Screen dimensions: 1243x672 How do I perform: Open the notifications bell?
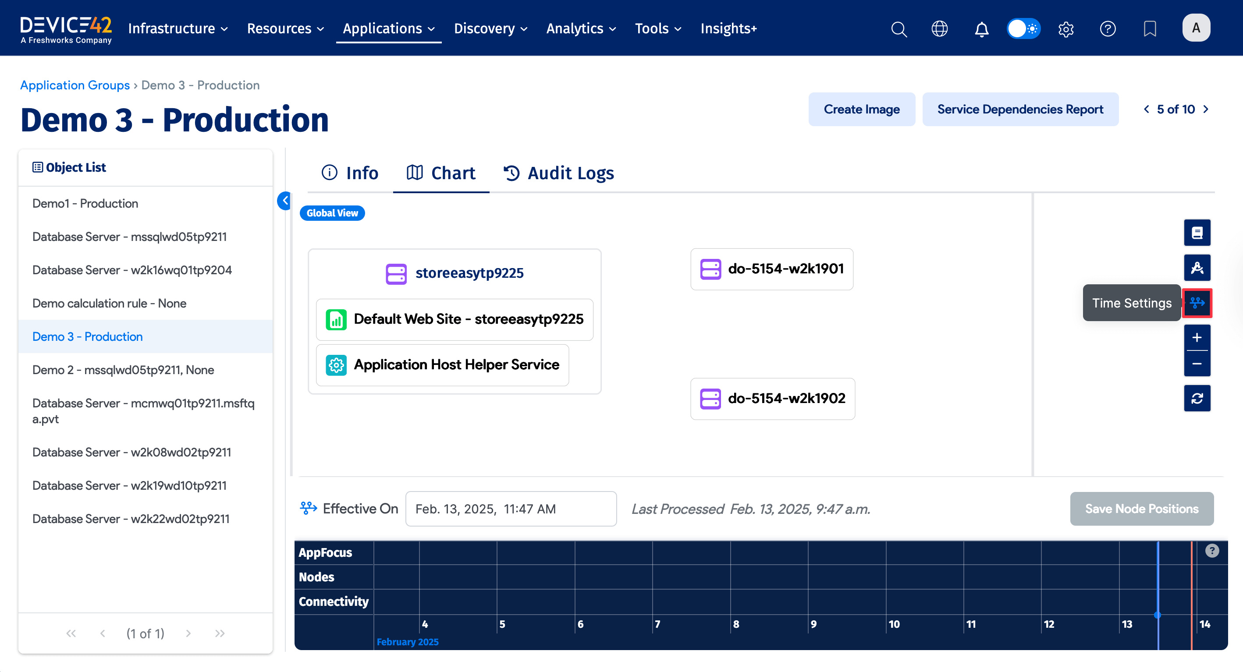click(981, 29)
